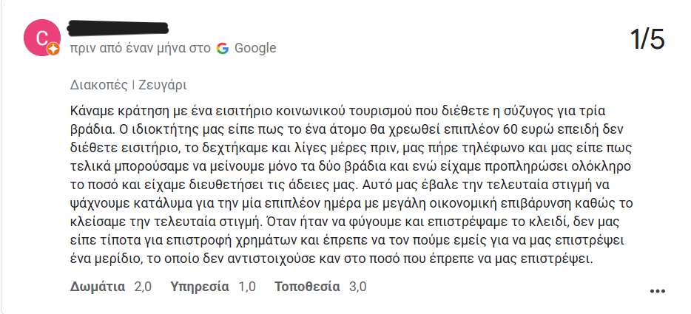This screenshot has height=314, width=691.
Task: Select the Διακοπές trip type tag
Action: [x=98, y=83]
